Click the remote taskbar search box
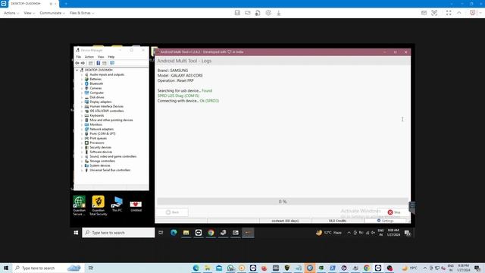This screenshot has height=273, width=485. [118, 233]
